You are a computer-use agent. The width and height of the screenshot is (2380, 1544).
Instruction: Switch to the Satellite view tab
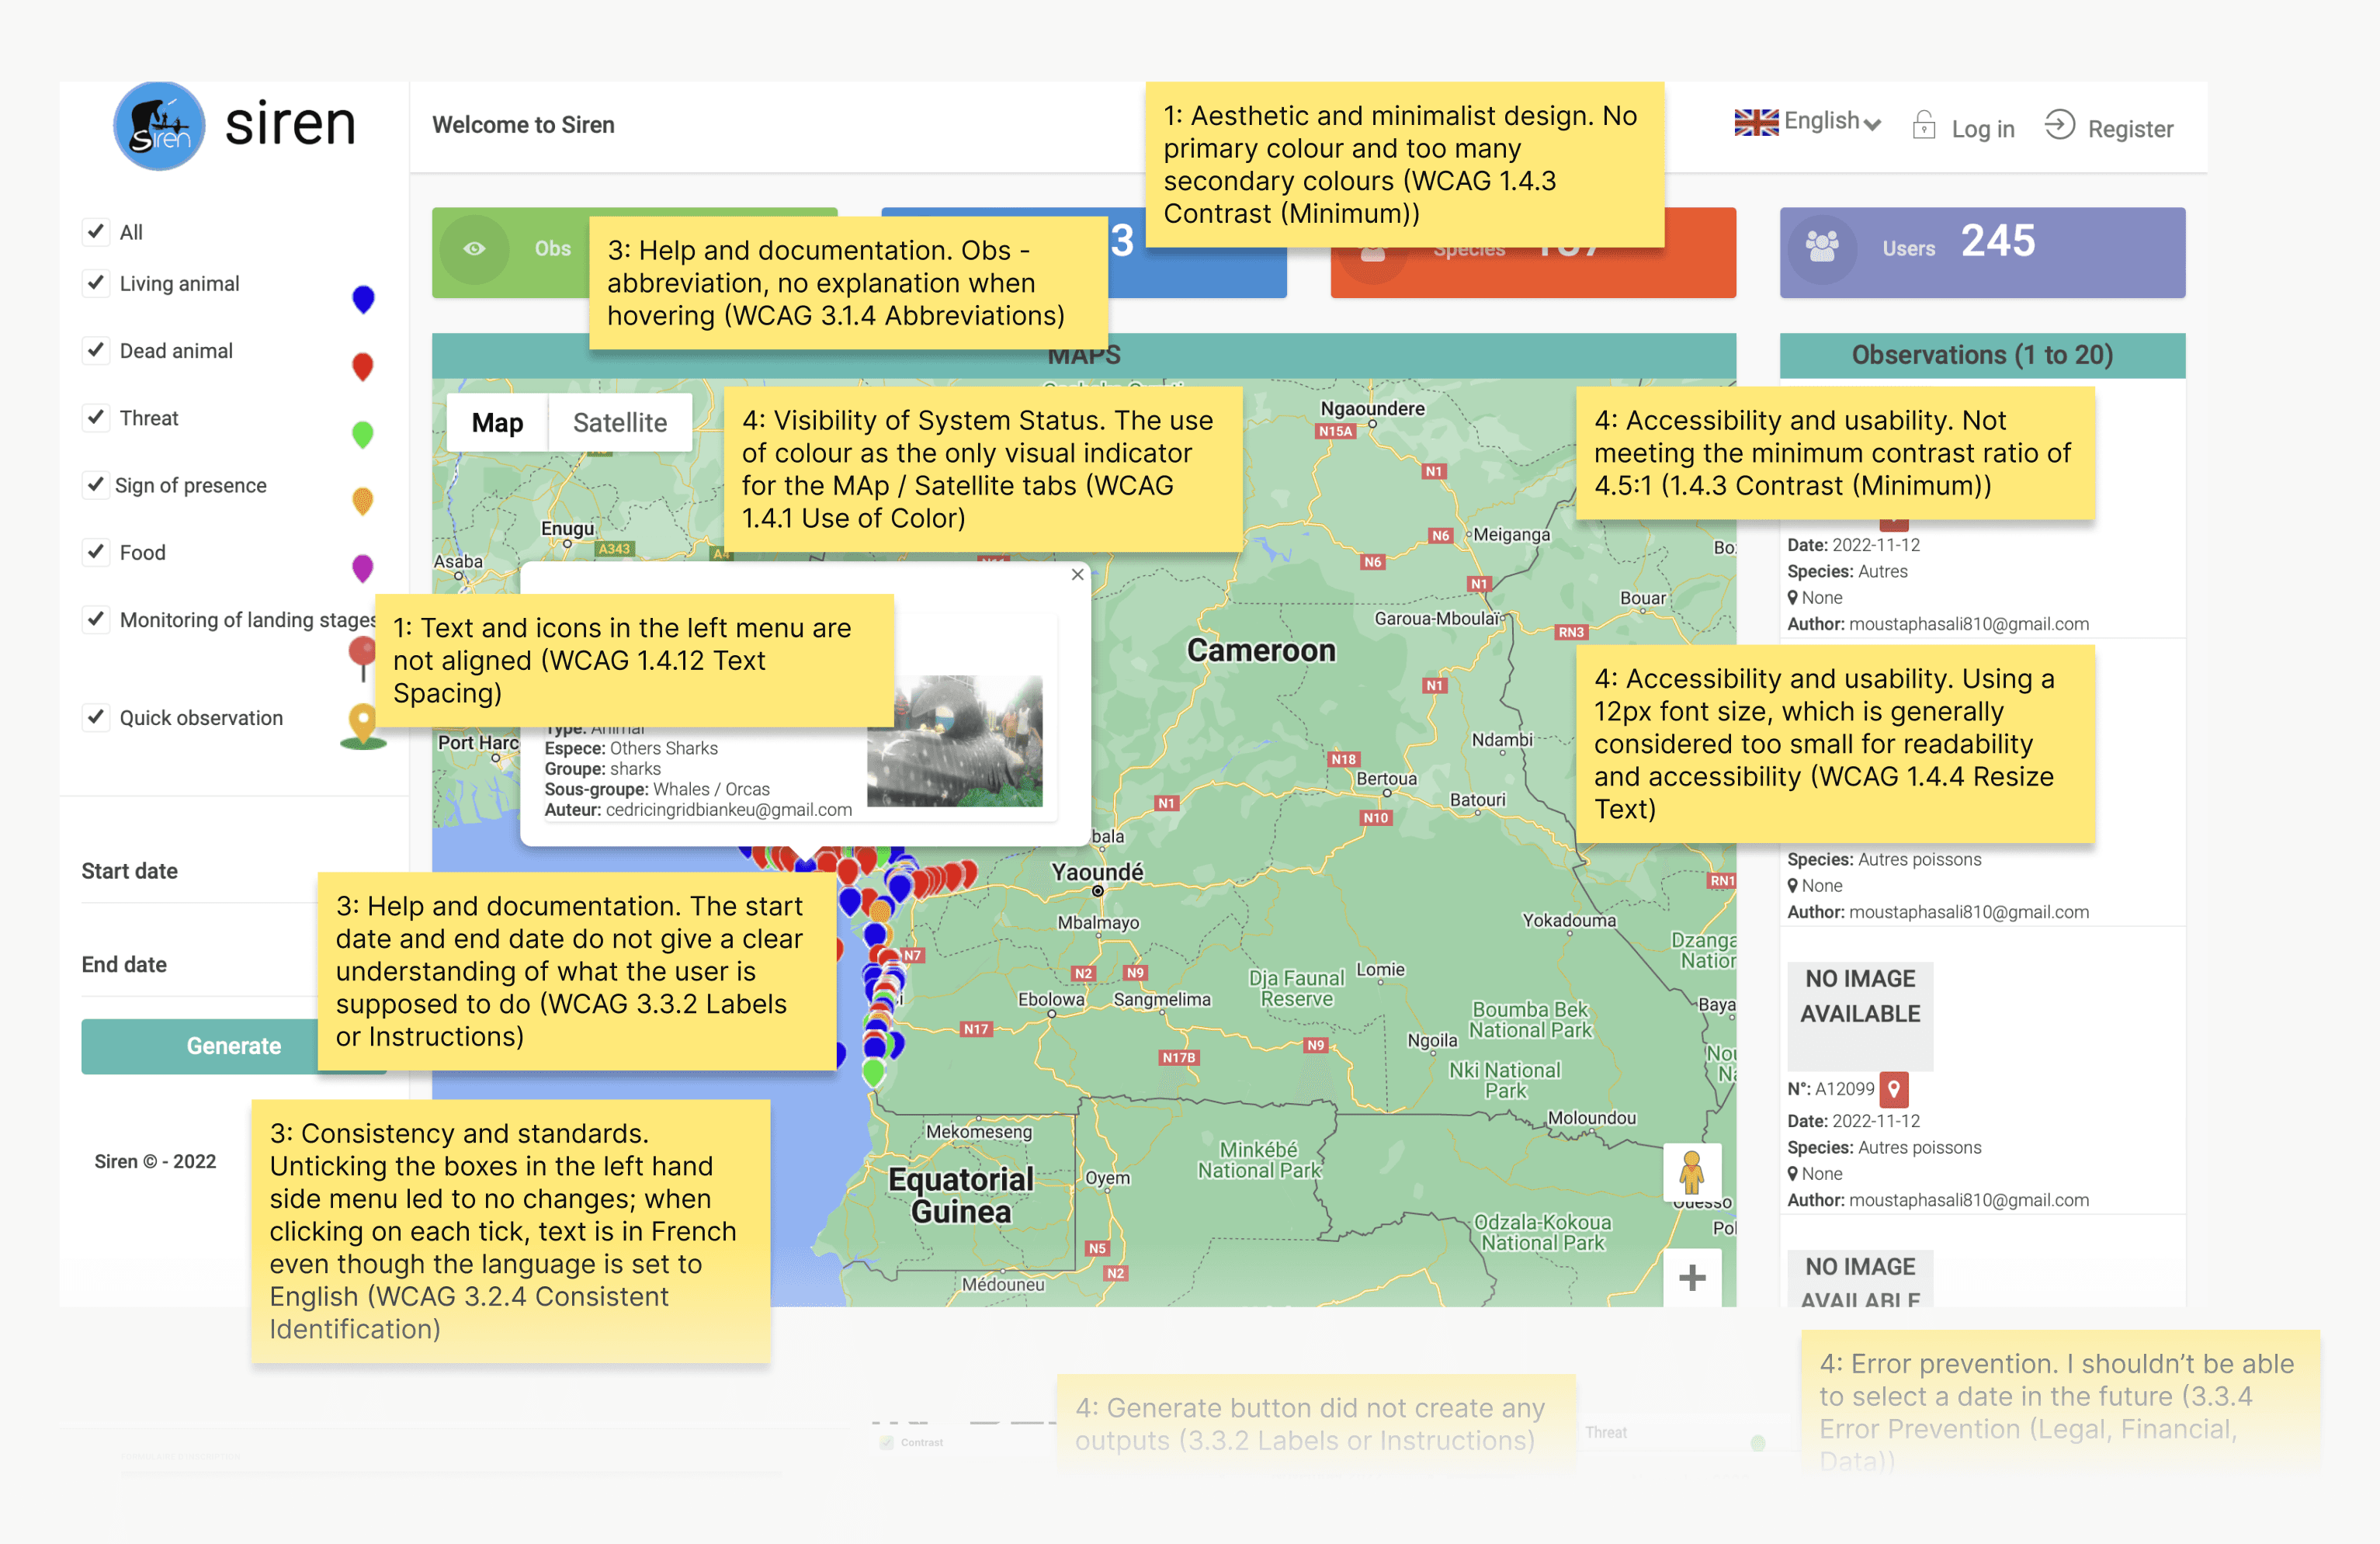tap(620, 422)
